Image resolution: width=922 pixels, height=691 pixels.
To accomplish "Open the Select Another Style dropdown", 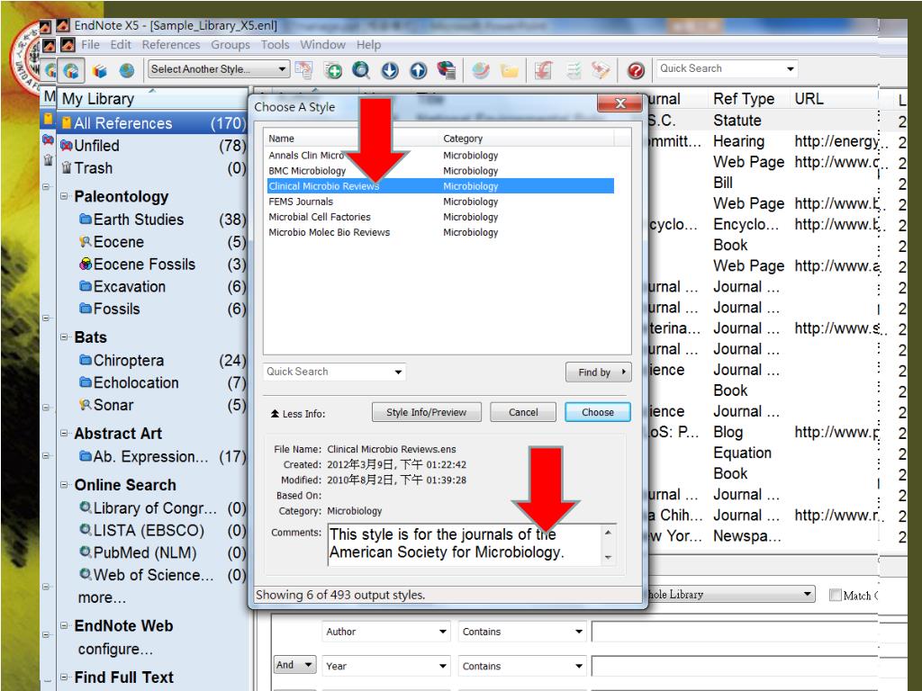I will [219, 69].
